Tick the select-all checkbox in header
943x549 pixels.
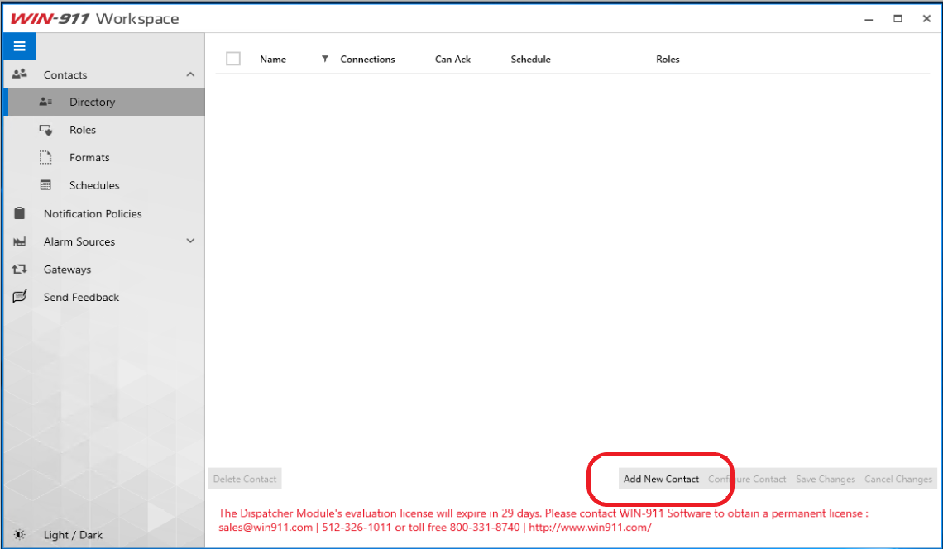pos(233,59)
